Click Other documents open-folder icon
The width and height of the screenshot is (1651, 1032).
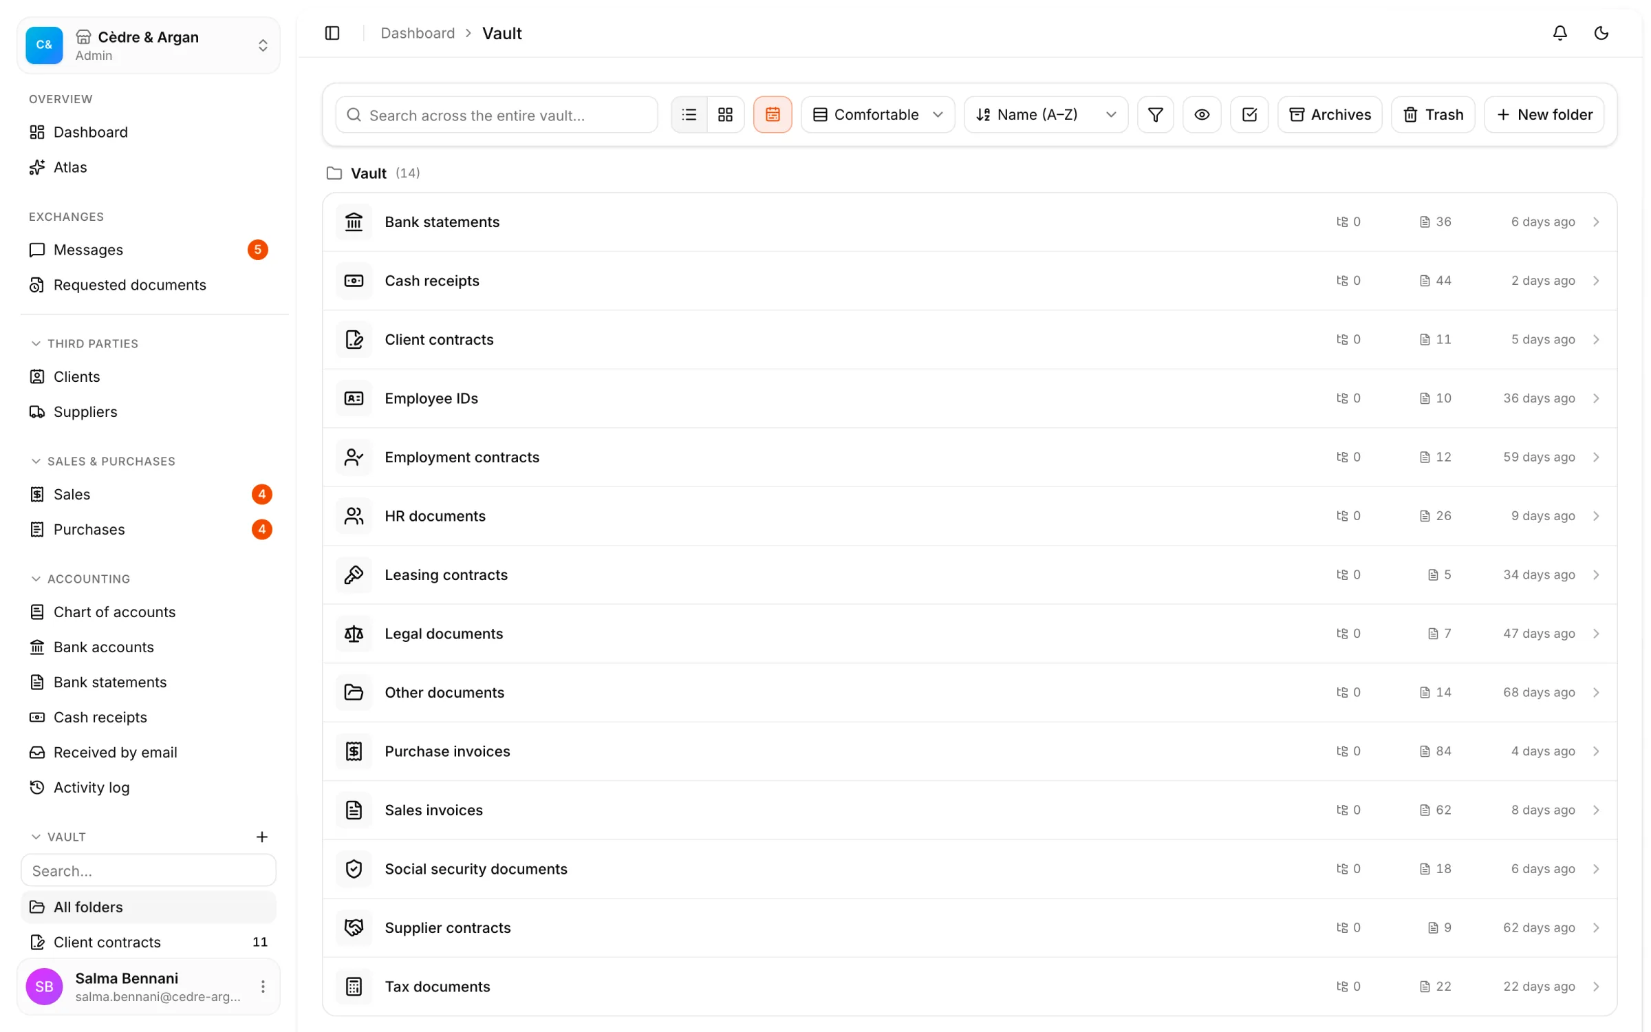(354, 692)
